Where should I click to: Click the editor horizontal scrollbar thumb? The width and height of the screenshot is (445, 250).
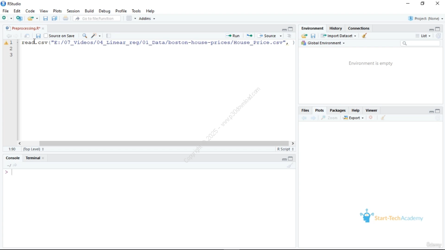click(x=164, y=143)
